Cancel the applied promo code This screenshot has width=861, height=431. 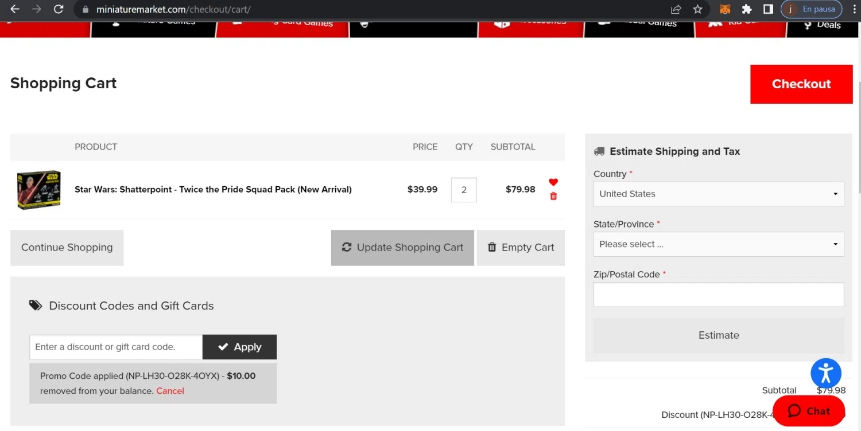point(170,391)
